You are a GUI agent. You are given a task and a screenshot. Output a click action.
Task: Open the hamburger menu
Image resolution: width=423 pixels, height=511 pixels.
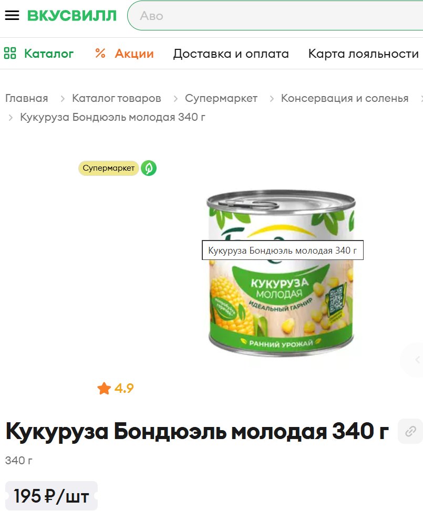12,15
